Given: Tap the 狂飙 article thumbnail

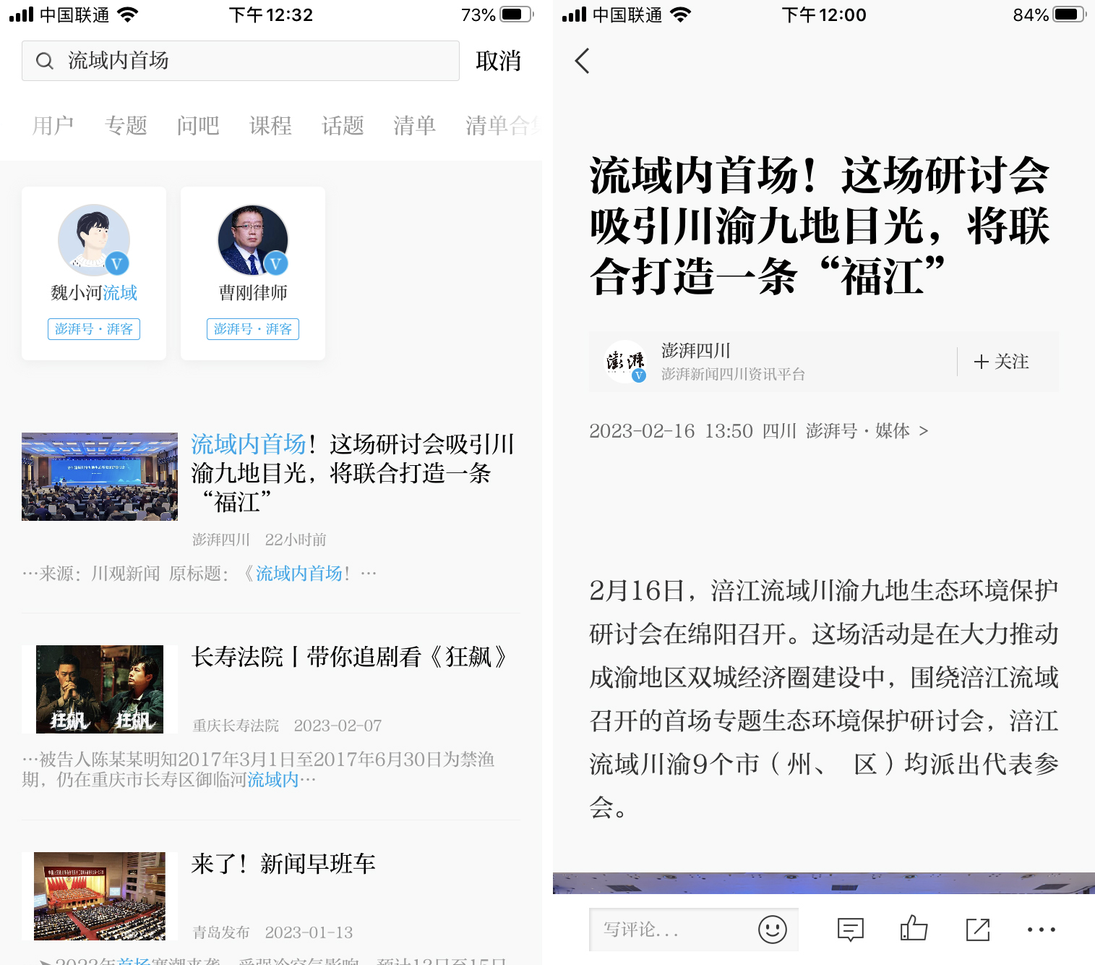Looking at the screenshot, I should (99, 689).
